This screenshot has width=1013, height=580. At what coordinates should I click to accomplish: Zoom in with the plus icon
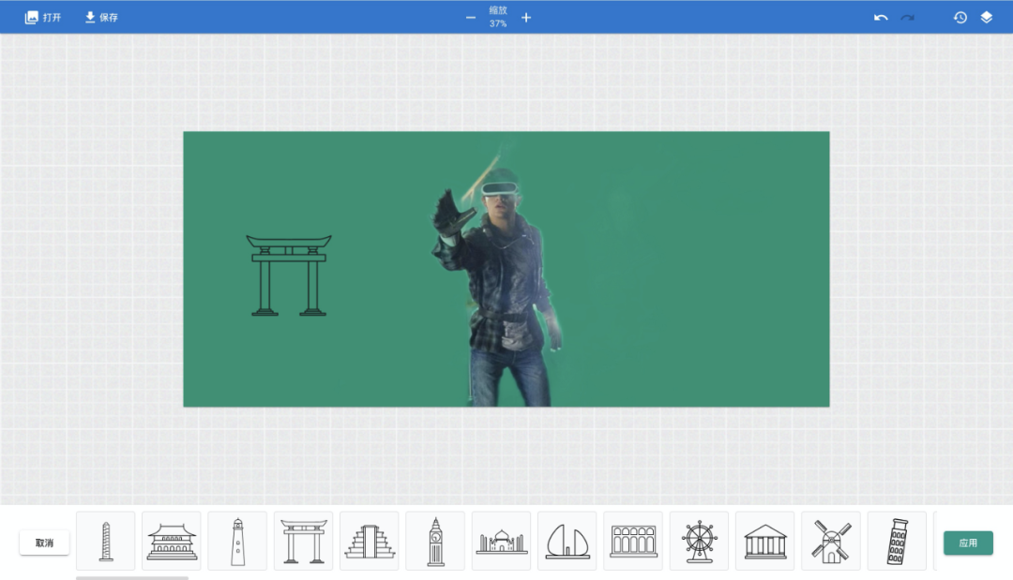(526, 17)
